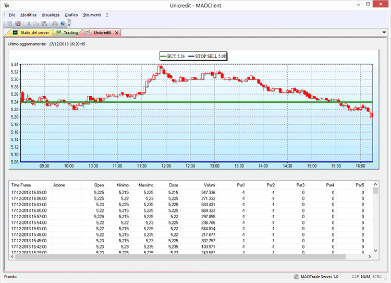Click the first greyed-out save toolbar icon
Screen dimensions: 391x283
pos(10,23)
